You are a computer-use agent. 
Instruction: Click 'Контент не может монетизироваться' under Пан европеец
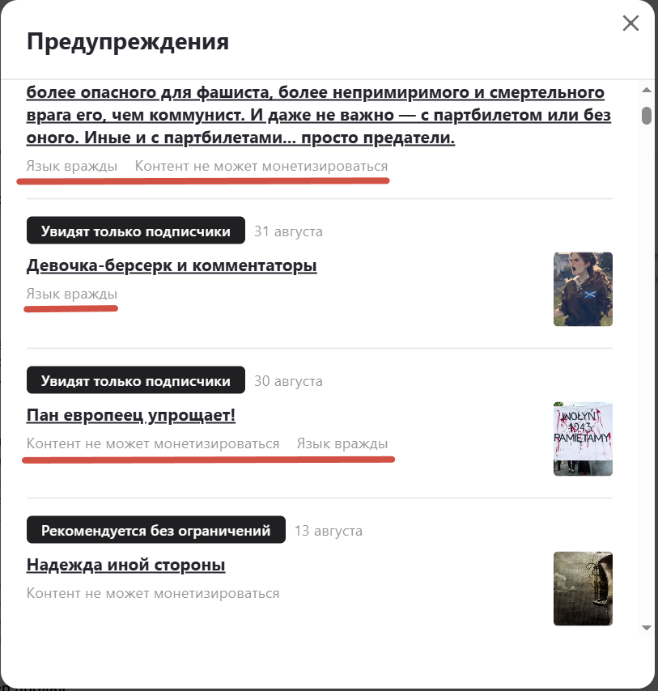coord(153,443)
